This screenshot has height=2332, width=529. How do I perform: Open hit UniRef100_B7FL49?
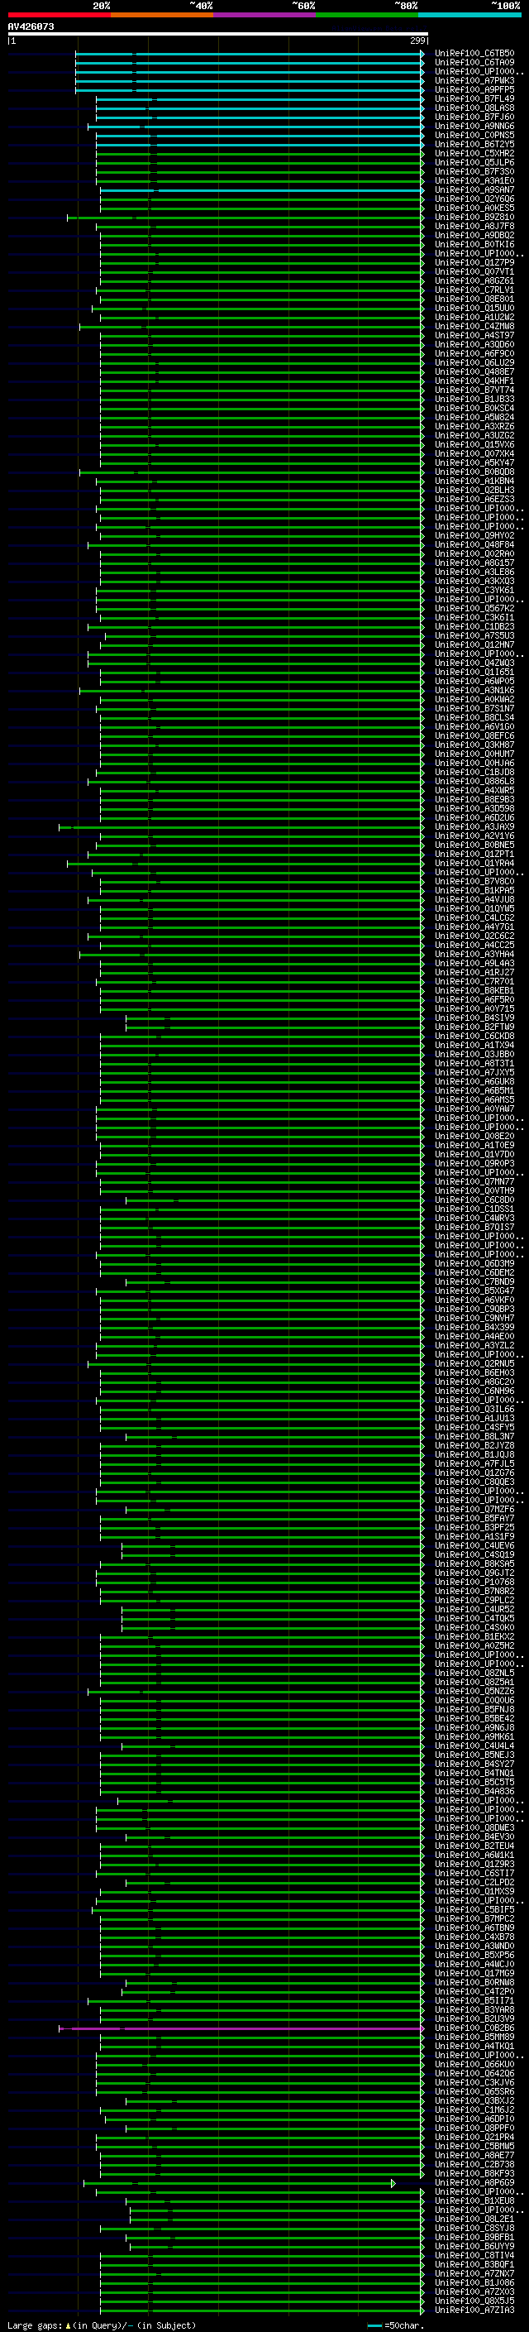[474, 98]
